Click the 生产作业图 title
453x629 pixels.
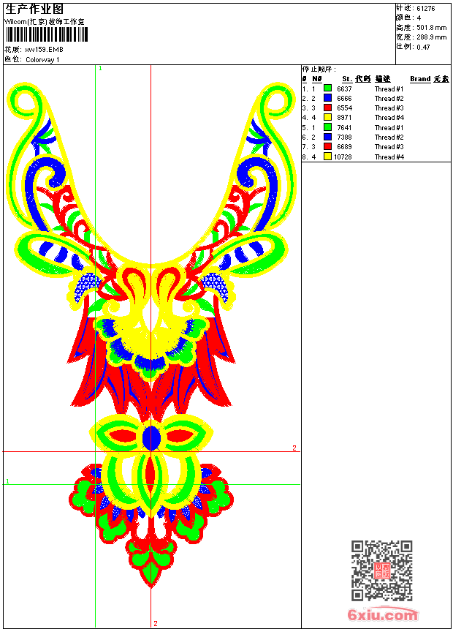click(34, 10)
